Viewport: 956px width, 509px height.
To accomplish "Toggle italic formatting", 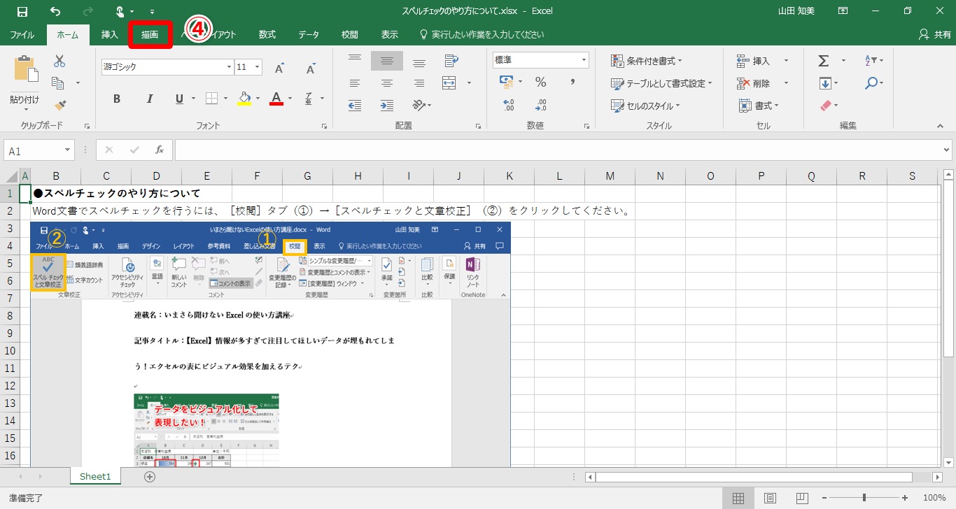I will (x=148, y=99).
